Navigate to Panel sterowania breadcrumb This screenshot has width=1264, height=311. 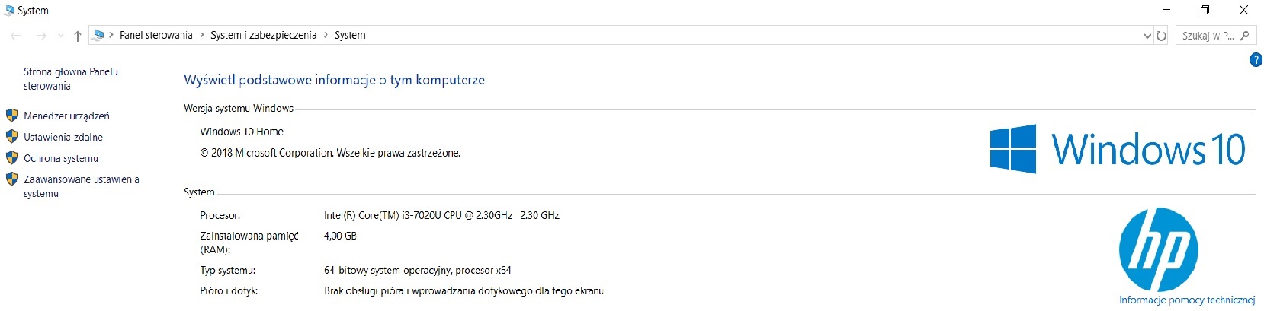click(156, 35)
